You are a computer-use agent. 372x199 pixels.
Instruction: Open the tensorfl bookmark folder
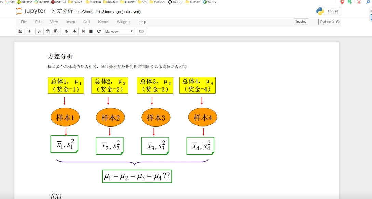[75, 2]
